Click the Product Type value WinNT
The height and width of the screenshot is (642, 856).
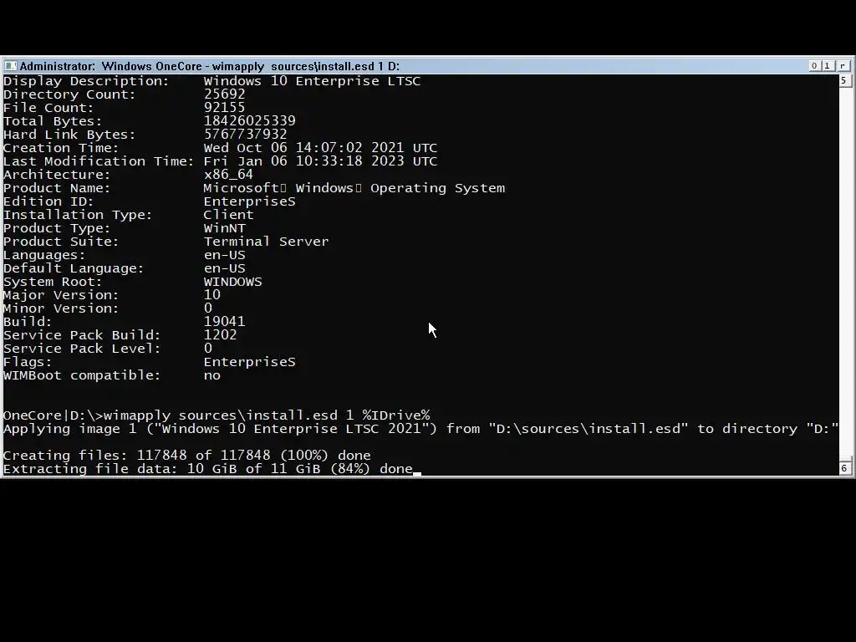pyautogui.click(x=224, y=228)
